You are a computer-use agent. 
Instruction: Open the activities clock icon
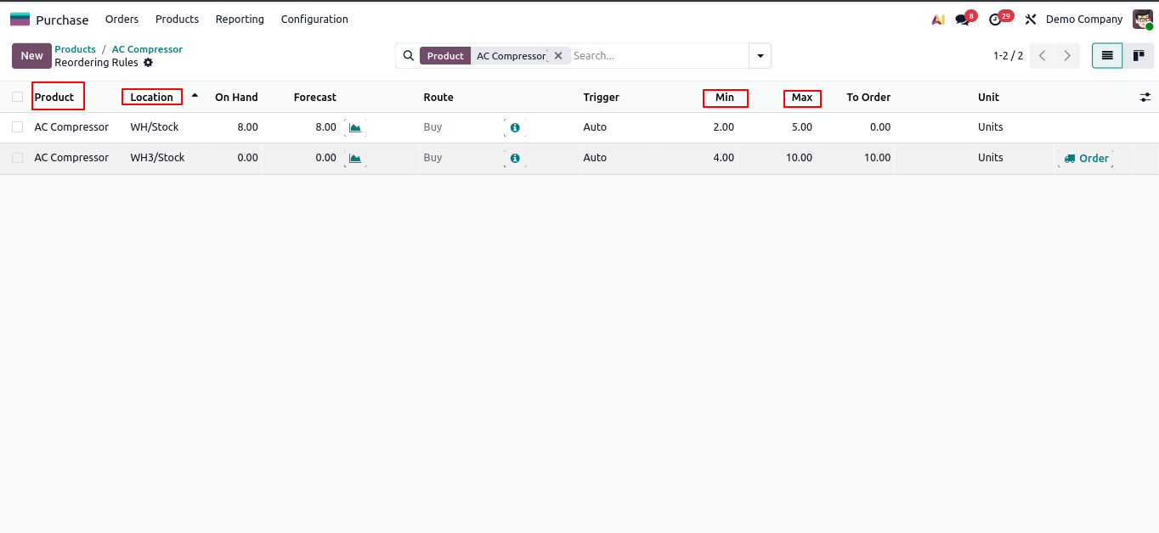point(996,20)
